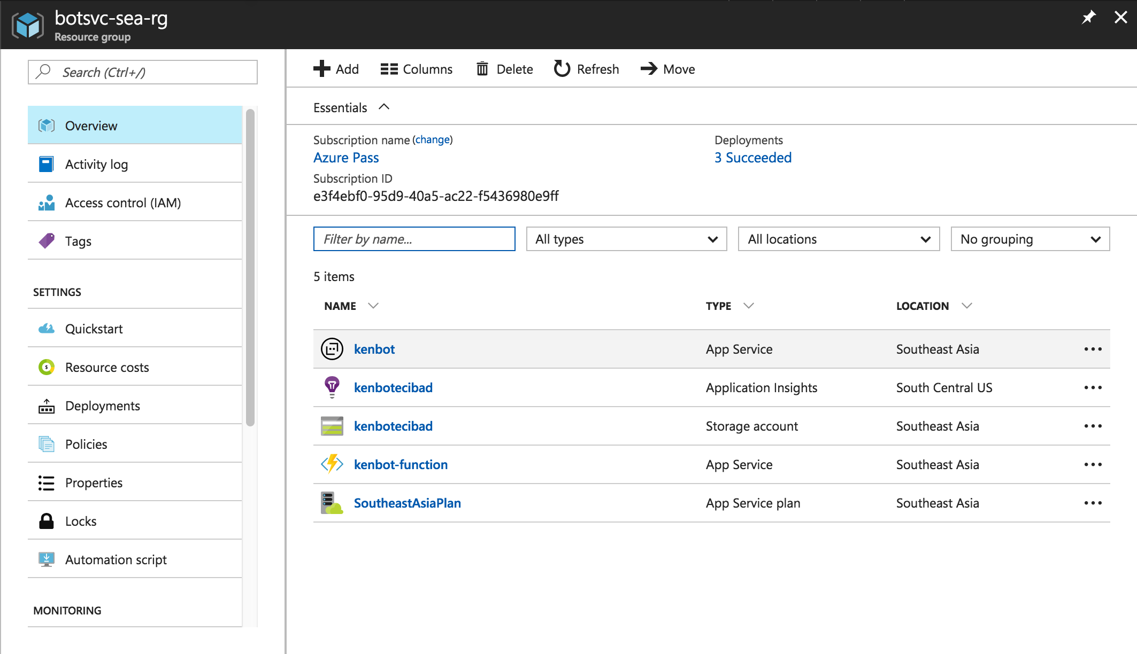Click the App Service plan icon

(x=332, y=503)
